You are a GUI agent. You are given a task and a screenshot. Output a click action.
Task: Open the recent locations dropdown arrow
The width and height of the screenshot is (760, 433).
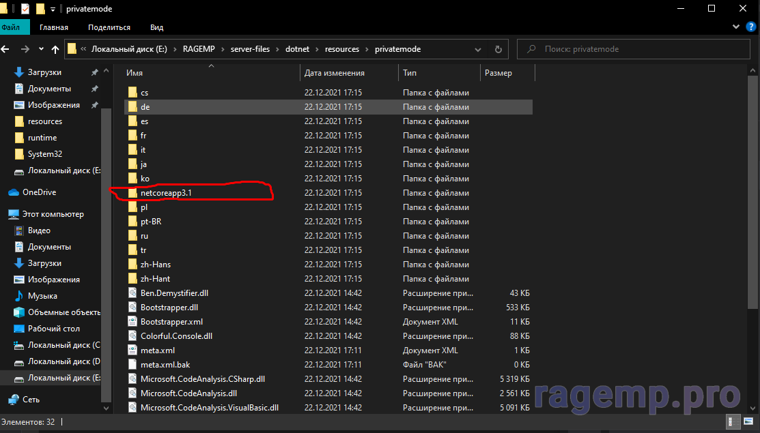41,49
